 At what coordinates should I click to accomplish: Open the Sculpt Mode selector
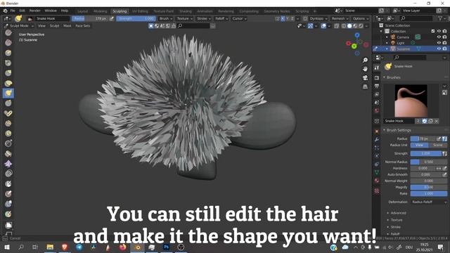tap(19, 26)
